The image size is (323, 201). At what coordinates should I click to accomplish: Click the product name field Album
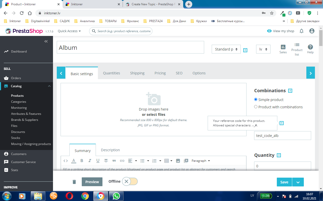pyautogui.click(x=130, y=47)
